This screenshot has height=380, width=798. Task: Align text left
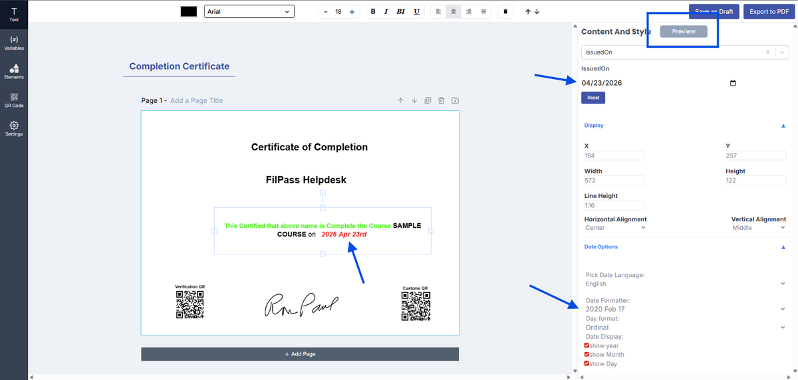(438, 12)
